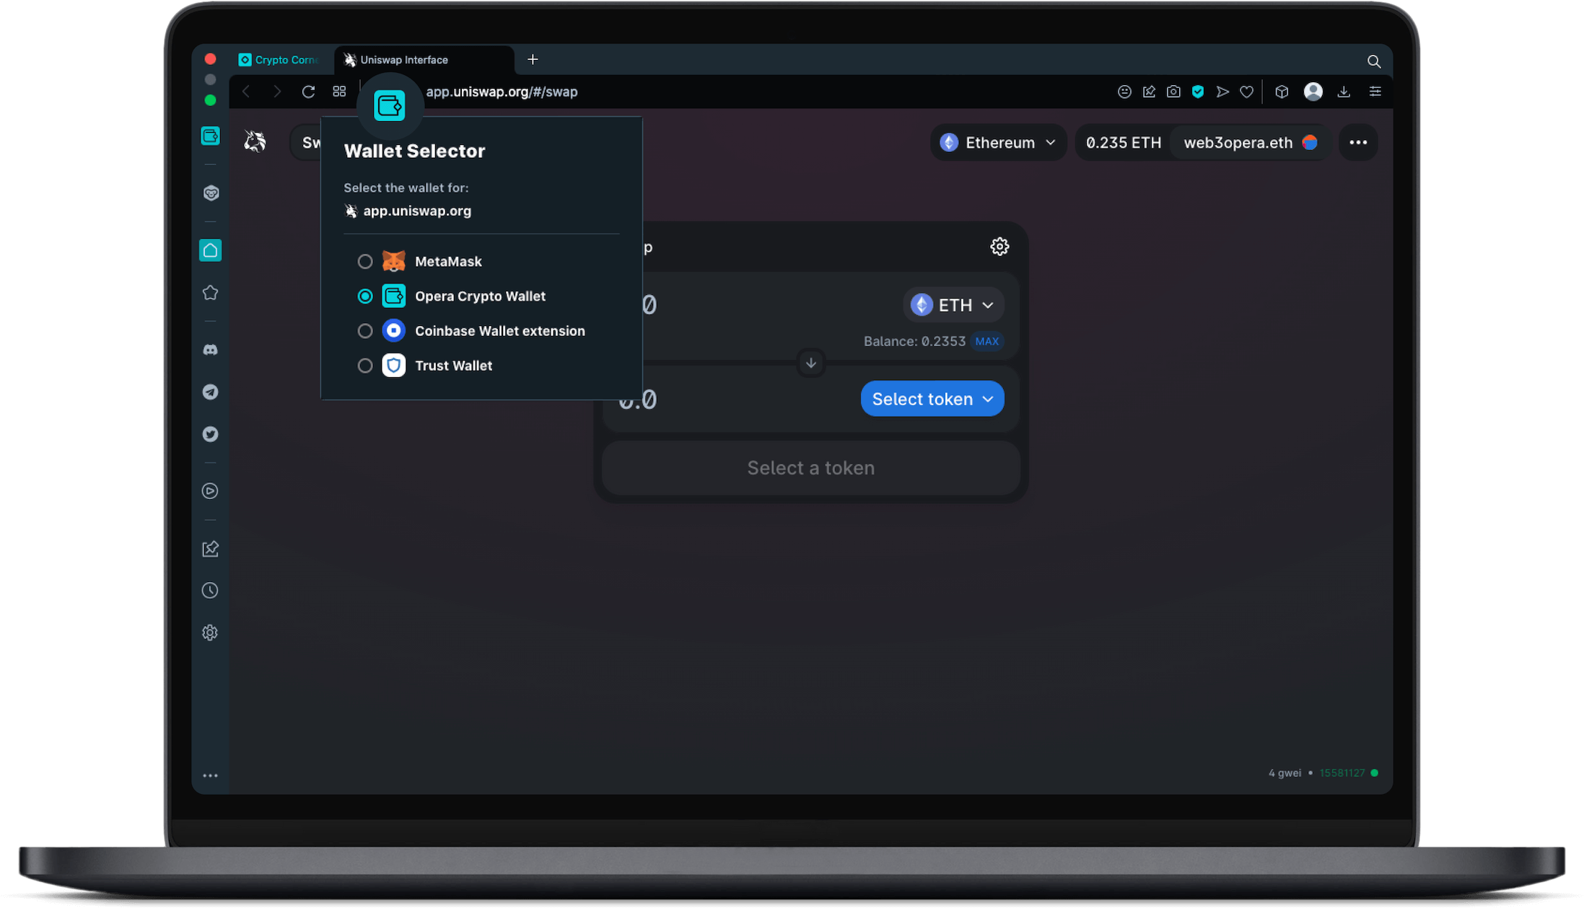Click the web3opera.eth account name
Image resolution: width=1584 pixels, height=908 pixels.
1238,142
